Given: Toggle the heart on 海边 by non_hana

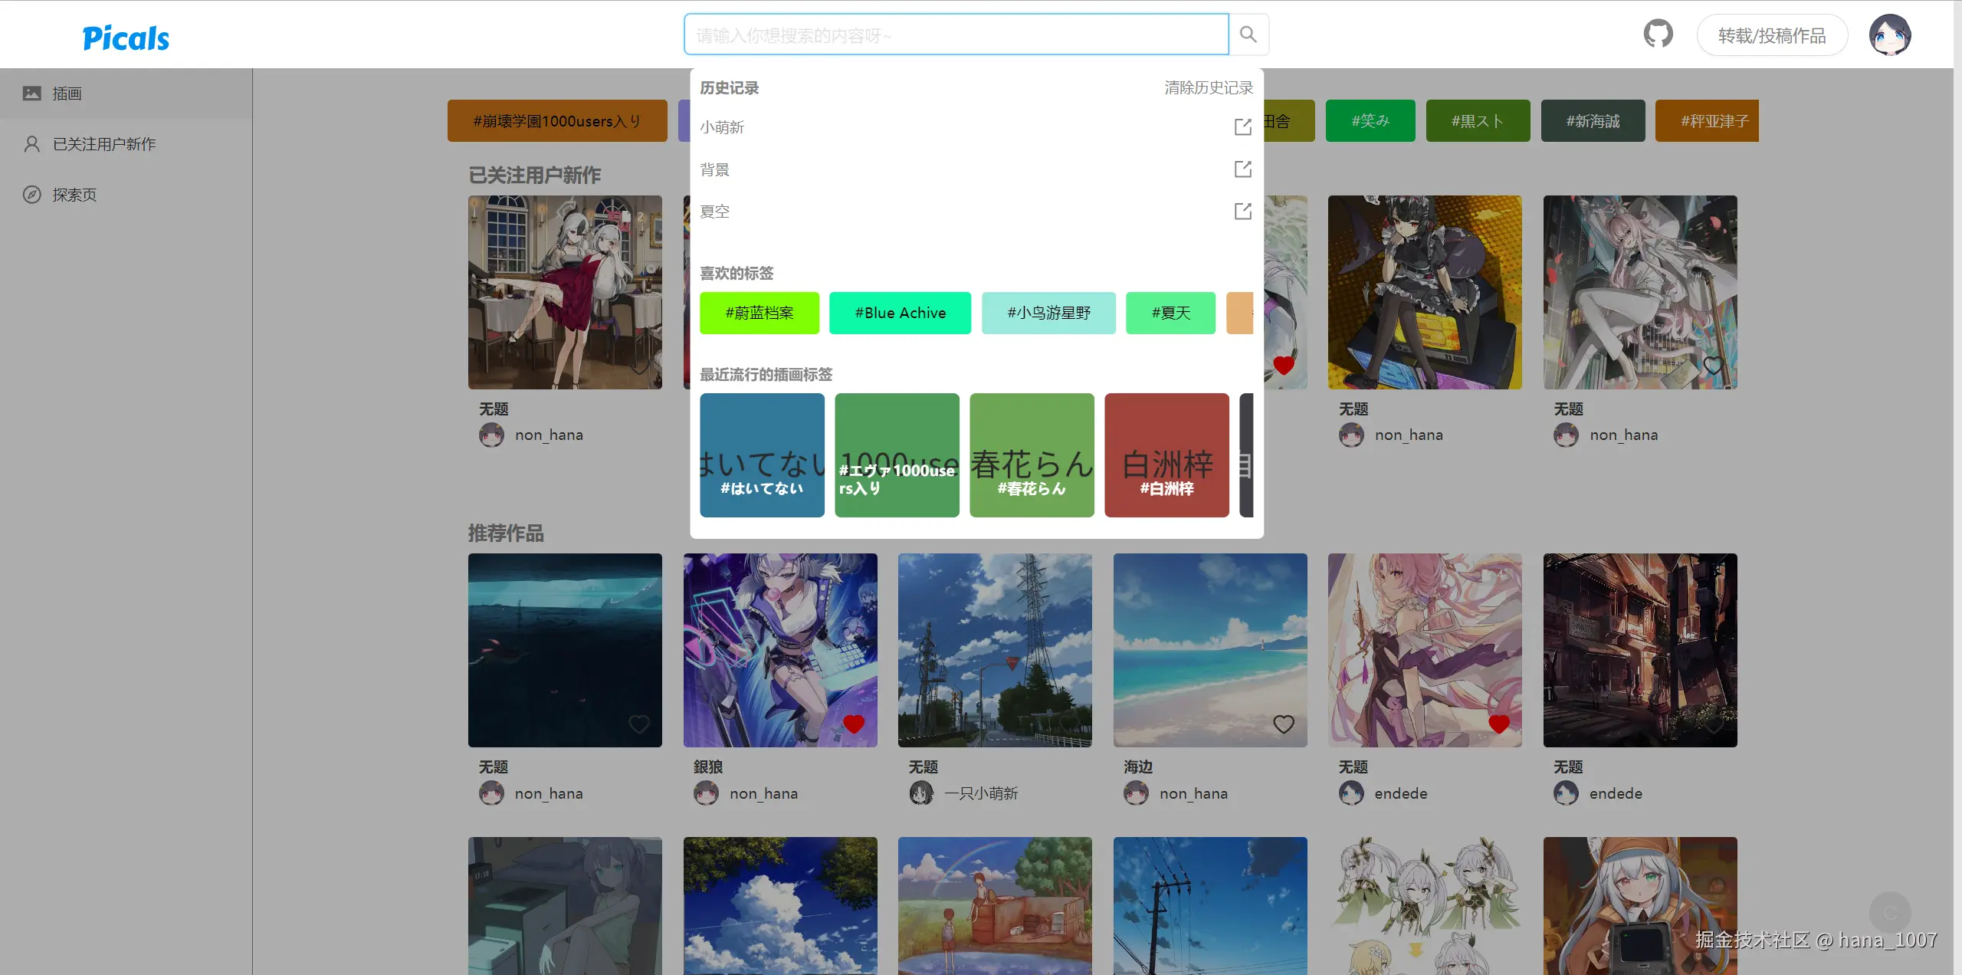Looking at the screenshot, I should 1284,724.
